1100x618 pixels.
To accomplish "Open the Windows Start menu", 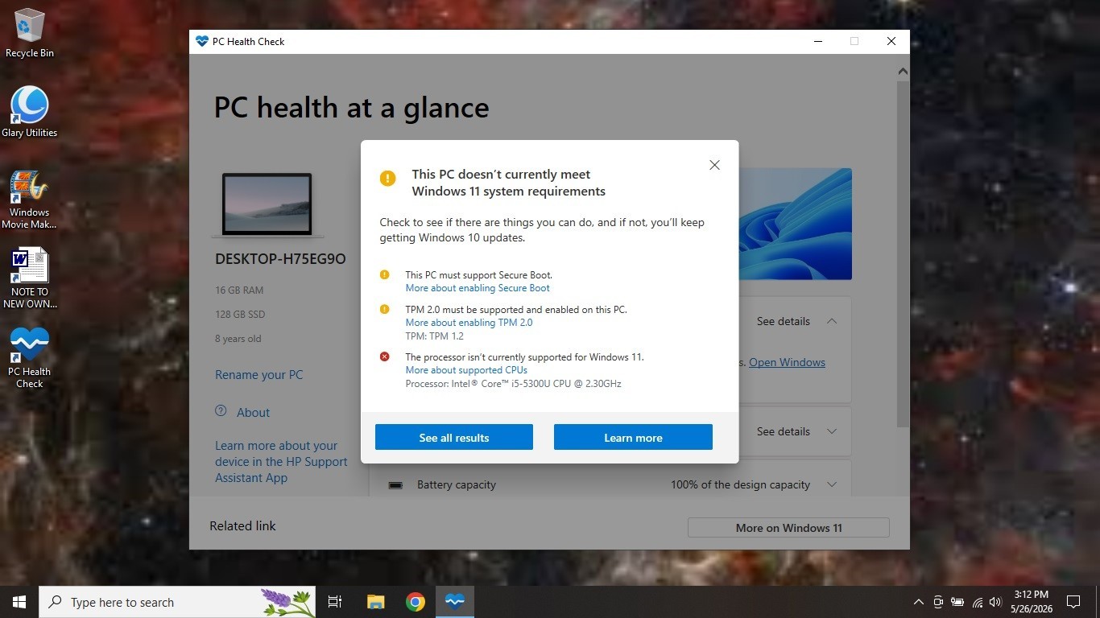I will click(19, 602).
